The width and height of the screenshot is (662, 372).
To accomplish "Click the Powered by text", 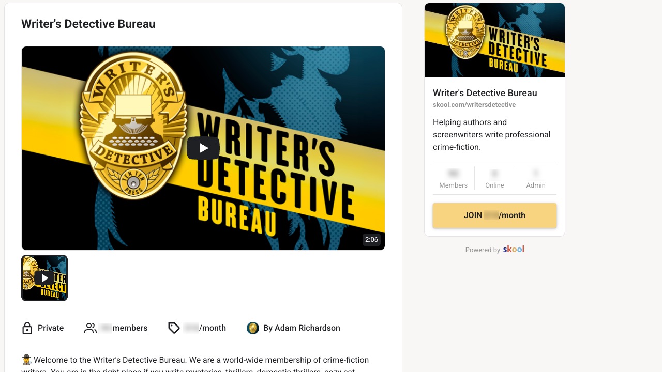I will (483, 250).
